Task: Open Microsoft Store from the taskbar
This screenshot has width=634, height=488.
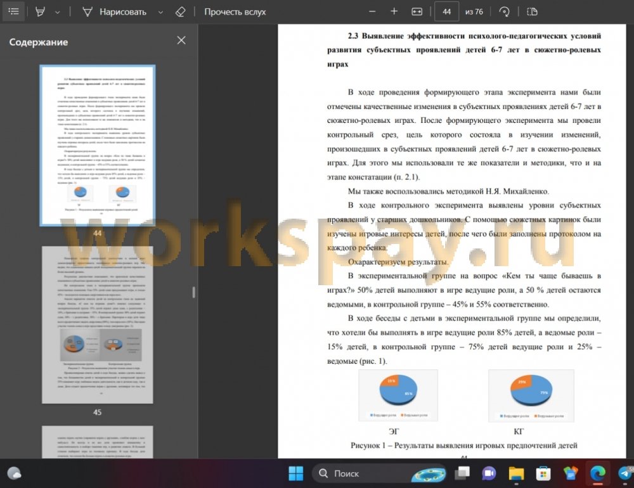Action: (543, 473)
